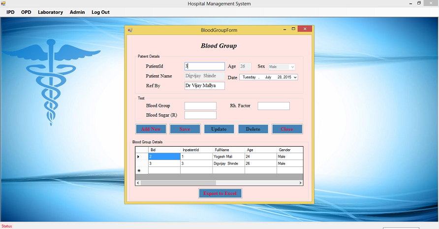
Task: Click the Delete button
Action: (x=253, y=129)
